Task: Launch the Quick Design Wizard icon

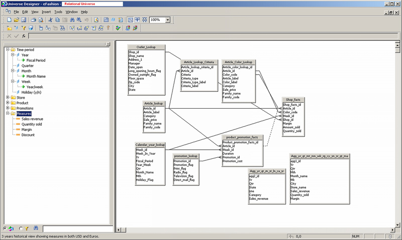Action: point(96,20)
